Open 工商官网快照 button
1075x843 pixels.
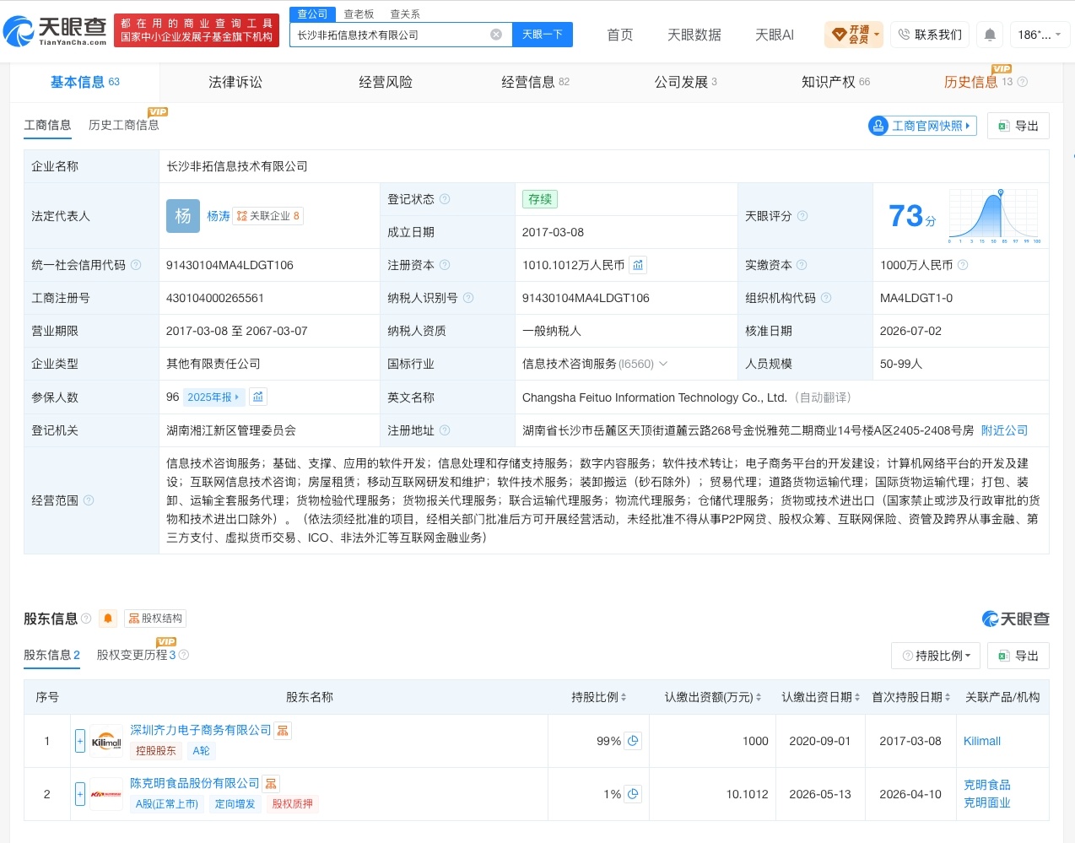click(x=922, y=126)
